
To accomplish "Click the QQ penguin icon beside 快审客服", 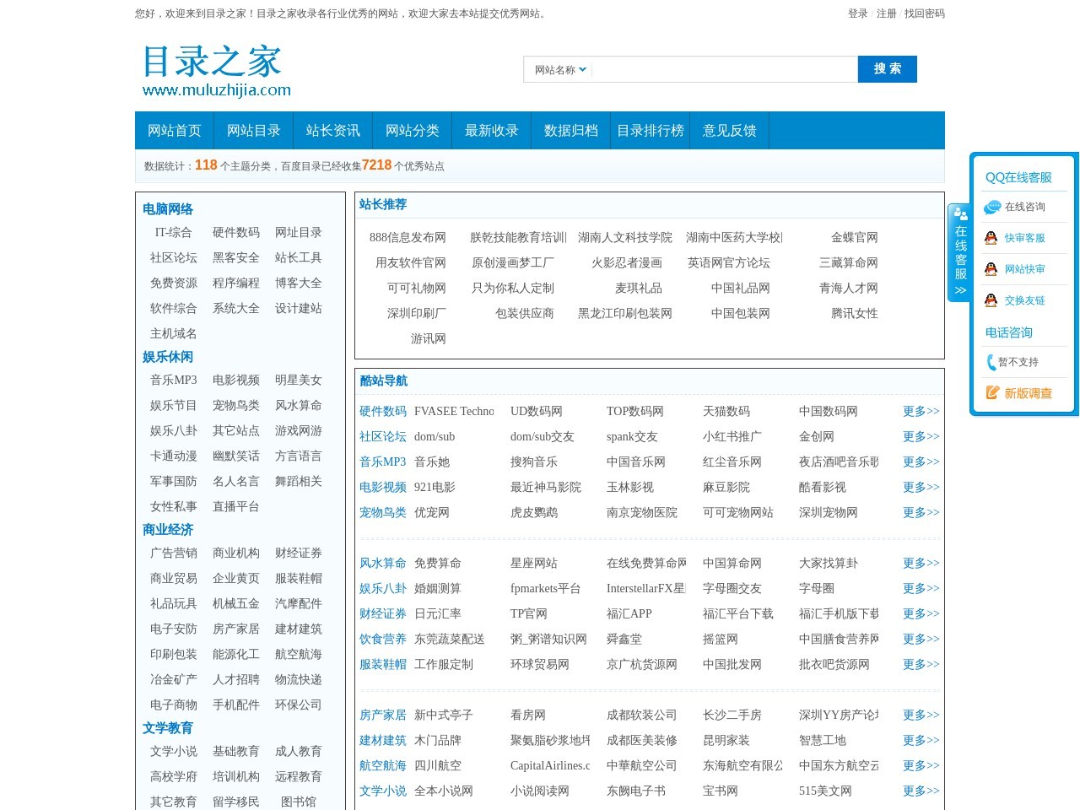I will [991, 238].
